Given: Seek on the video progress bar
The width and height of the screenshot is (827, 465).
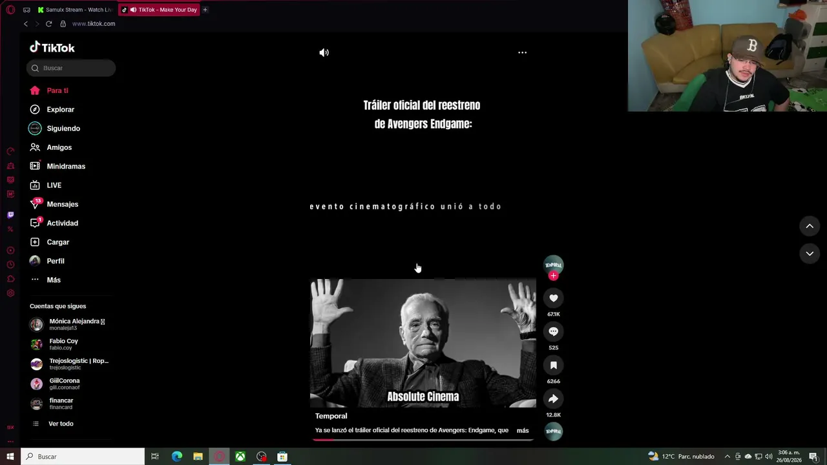Looking at the screenshot, I should (423, 440).
